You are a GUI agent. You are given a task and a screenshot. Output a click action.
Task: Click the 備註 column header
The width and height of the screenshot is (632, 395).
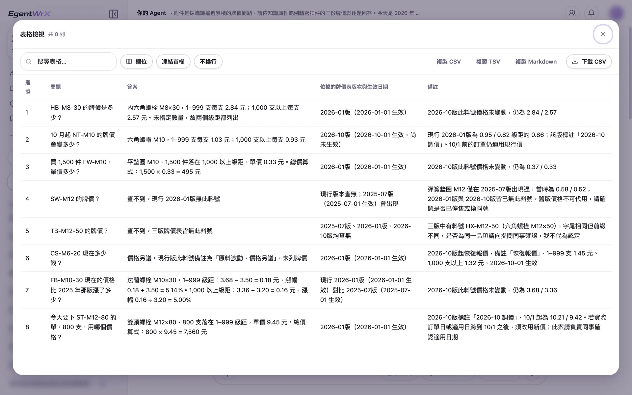click(x=433, y=87)
